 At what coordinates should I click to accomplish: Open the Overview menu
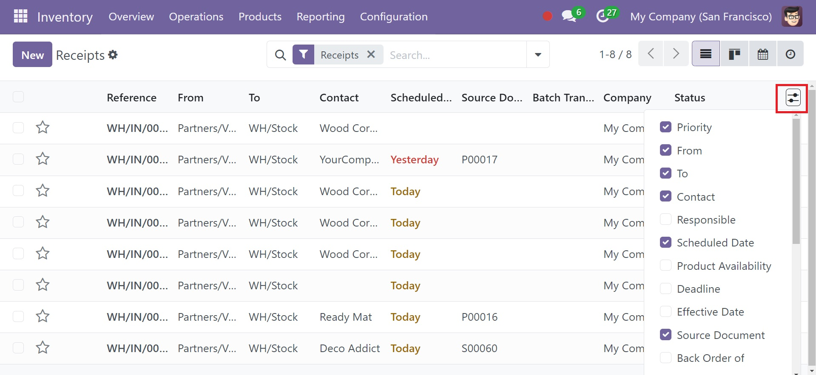[131, 17]
